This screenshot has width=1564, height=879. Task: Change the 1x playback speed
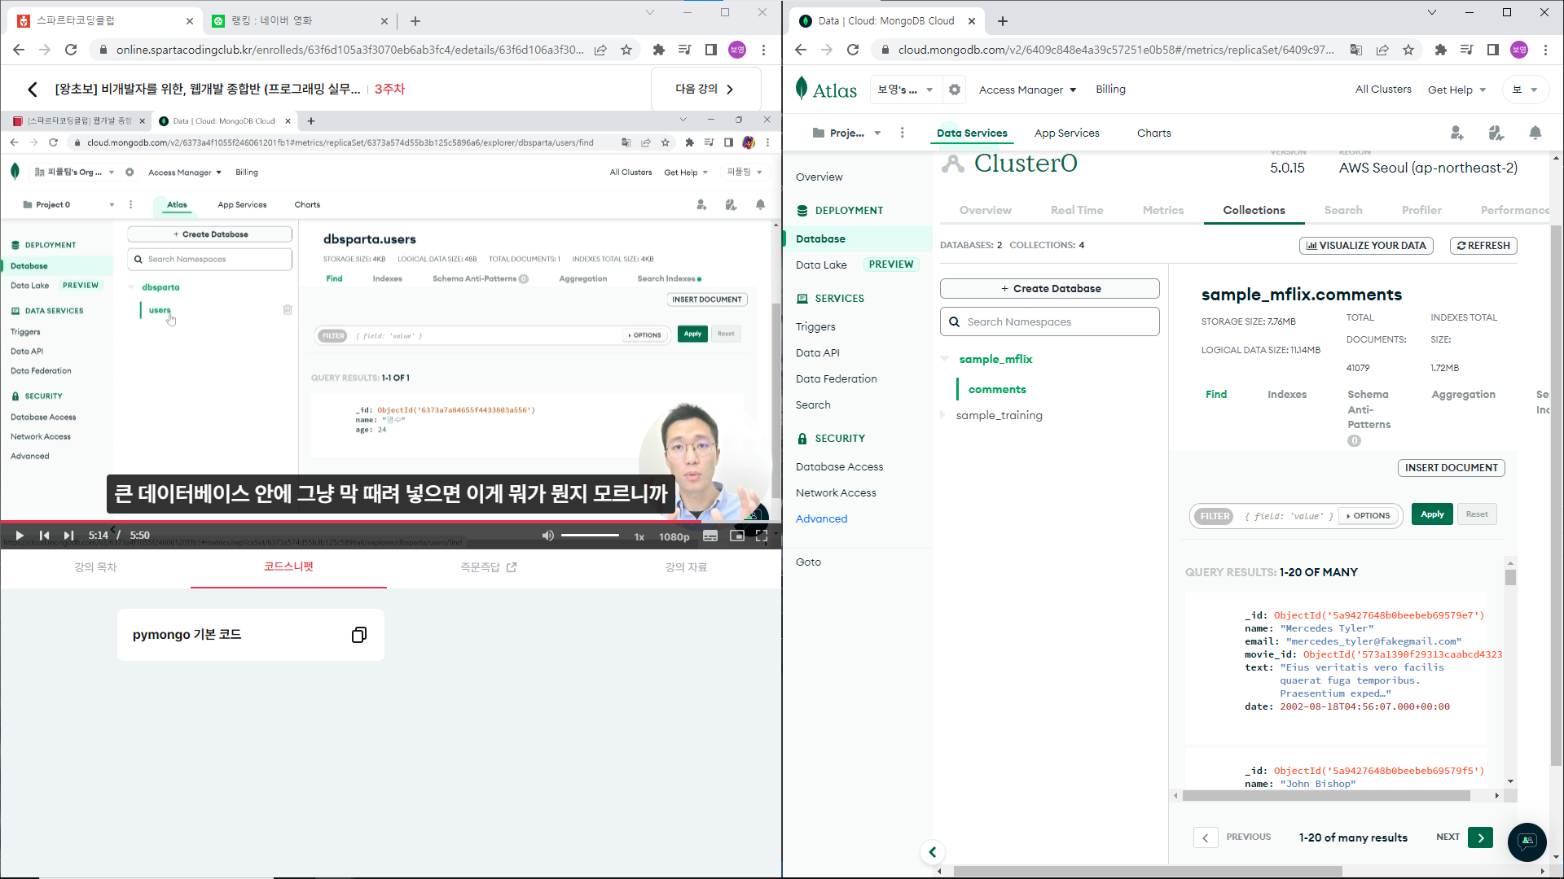(639, 536)
